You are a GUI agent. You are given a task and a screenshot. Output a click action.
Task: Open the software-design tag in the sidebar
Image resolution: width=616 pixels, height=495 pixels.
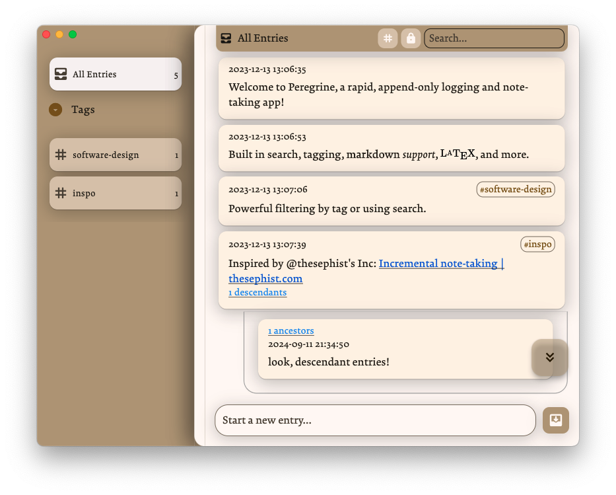(x=106, y=154)
